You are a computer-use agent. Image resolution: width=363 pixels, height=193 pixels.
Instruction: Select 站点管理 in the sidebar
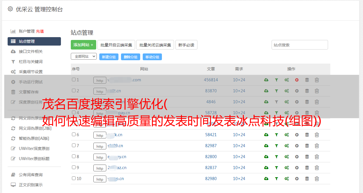click(x=34, y=41)
